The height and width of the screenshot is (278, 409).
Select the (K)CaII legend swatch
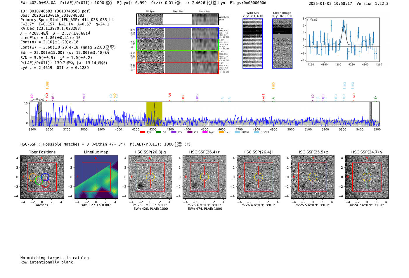click(237, 132)
